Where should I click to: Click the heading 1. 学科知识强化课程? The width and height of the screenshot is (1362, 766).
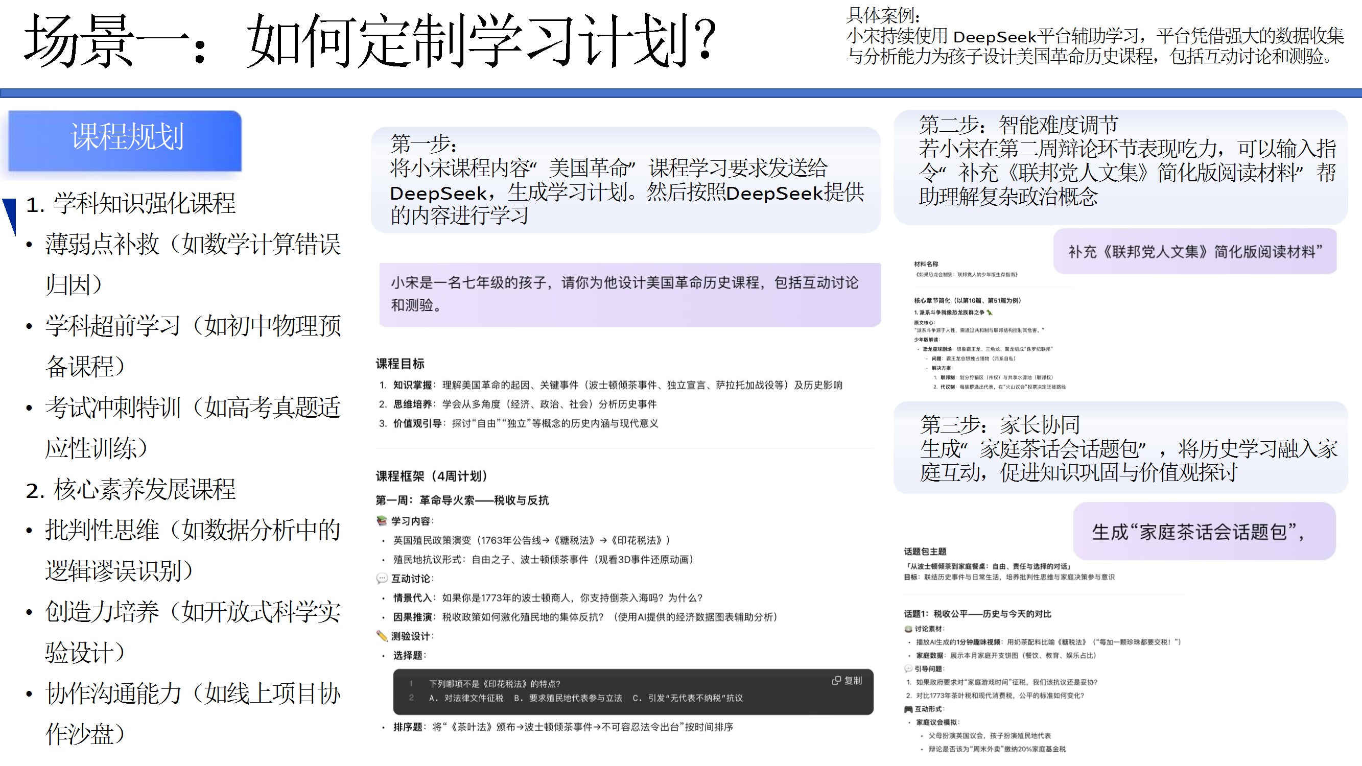click(131, 204)
